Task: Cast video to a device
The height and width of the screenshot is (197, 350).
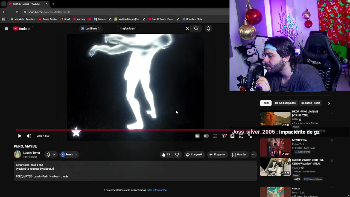Action: (x=241, y=136)
